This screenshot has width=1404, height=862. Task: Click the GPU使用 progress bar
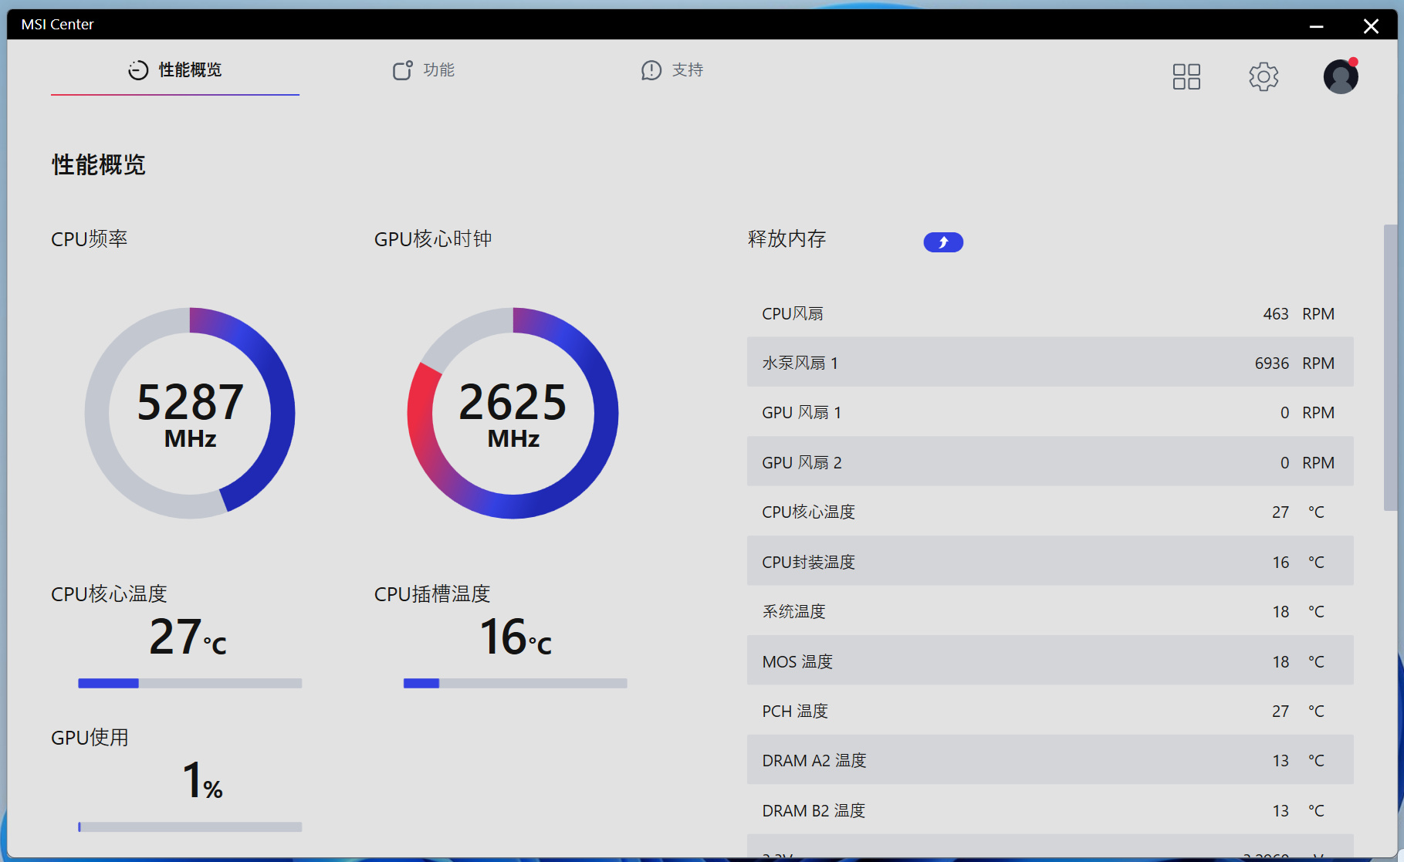[190, 827]
